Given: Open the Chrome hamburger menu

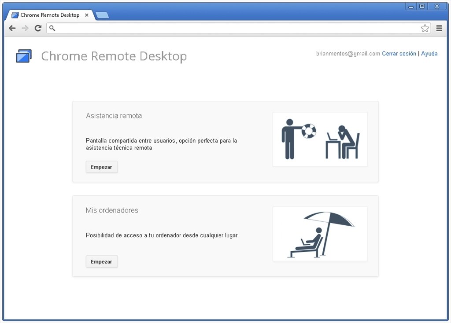Looking at the screenshot, I should click(439, 28).
